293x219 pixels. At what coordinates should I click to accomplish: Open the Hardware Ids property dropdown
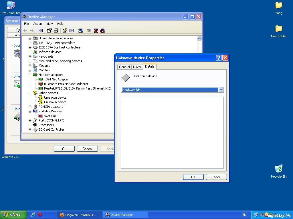[x=221, y=90]
